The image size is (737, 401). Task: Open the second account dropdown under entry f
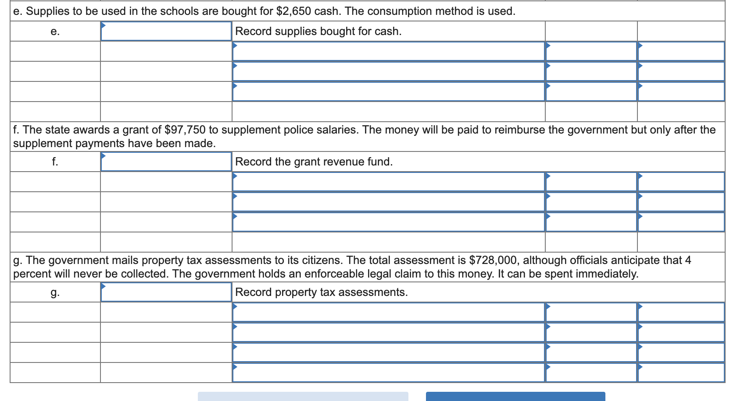(x=389, y=202)
